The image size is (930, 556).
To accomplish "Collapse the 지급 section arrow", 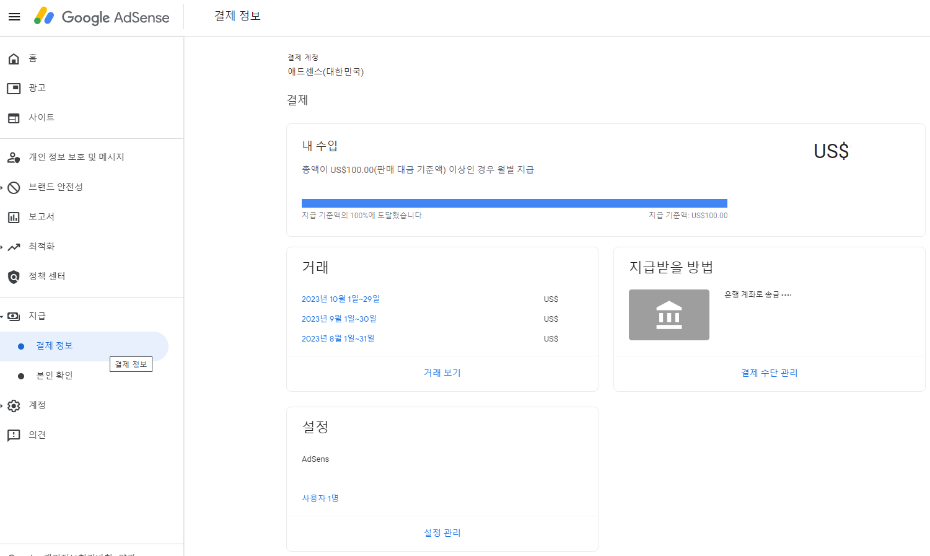I will (2, 316).
